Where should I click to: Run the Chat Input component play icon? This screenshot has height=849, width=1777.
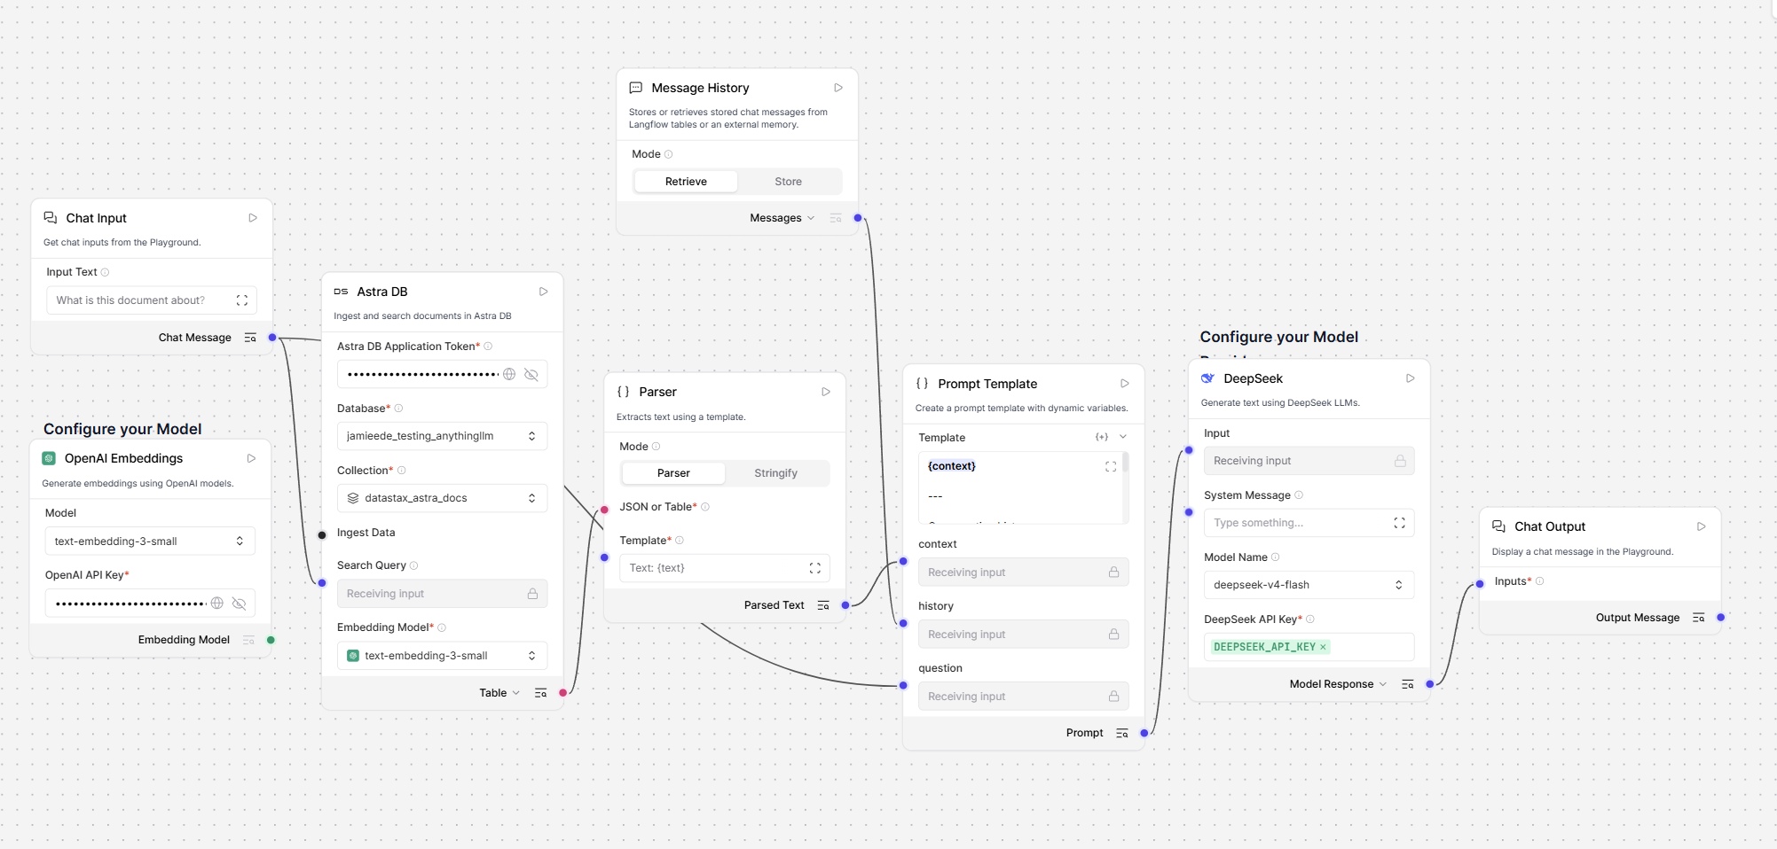[x=253, y=218]
